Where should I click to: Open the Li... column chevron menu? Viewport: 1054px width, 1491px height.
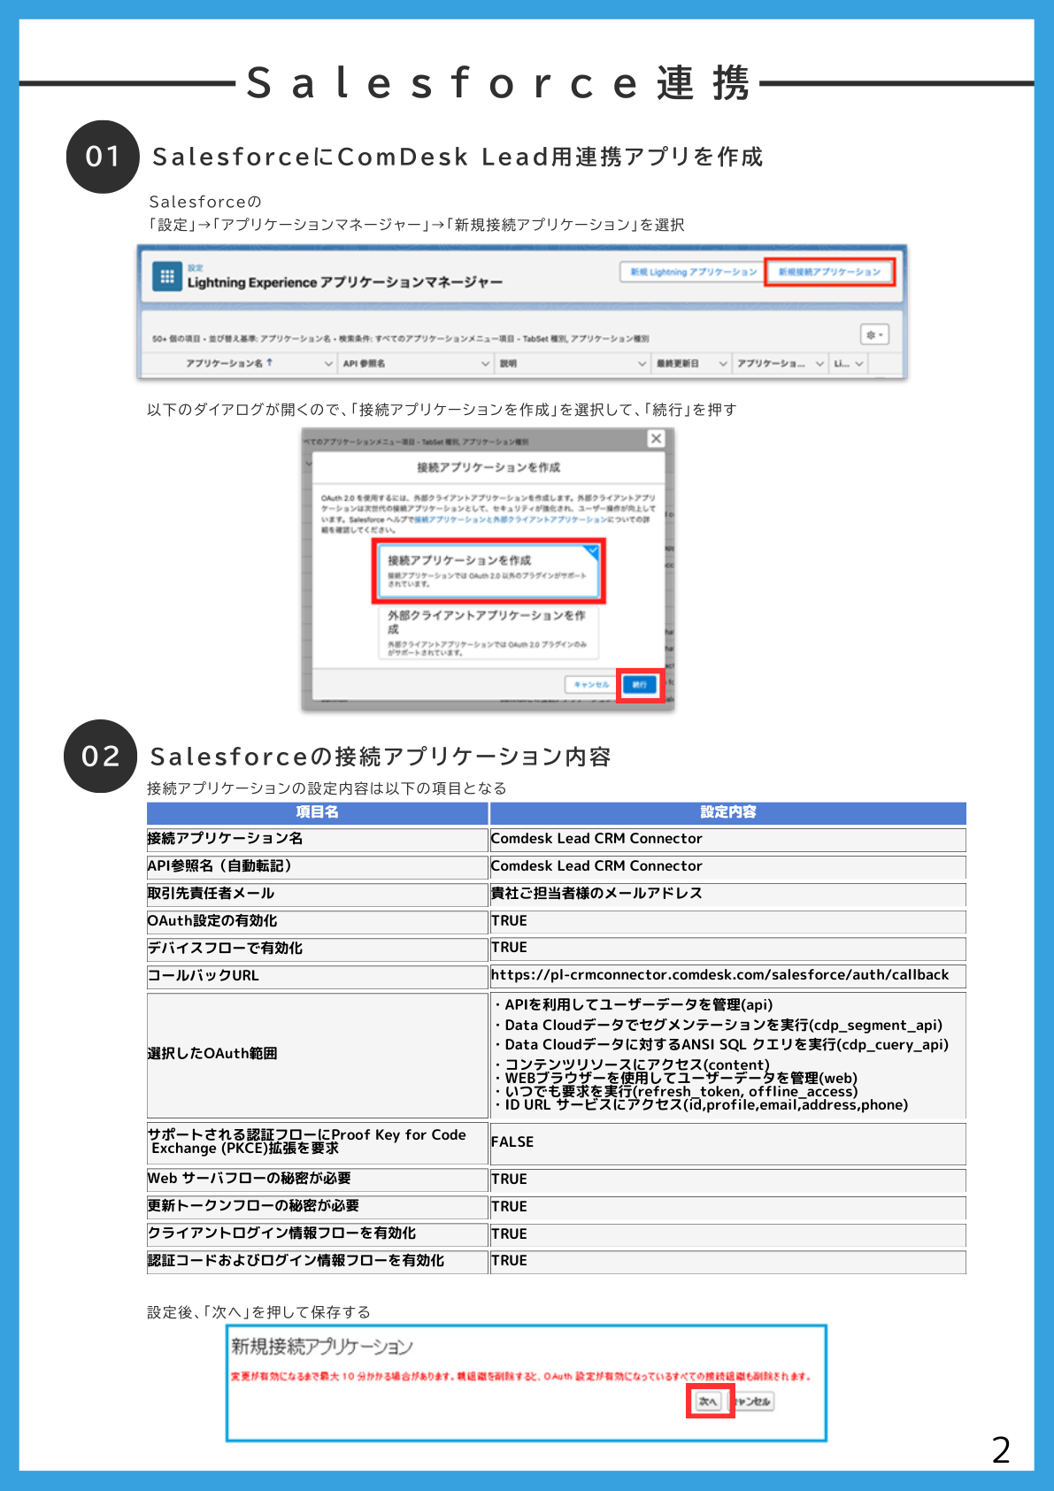[858, 364]
